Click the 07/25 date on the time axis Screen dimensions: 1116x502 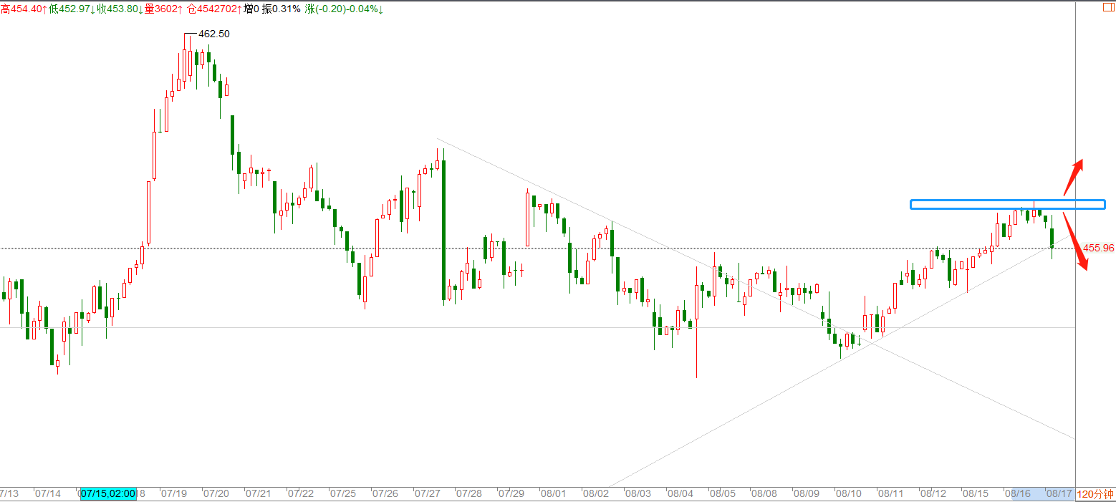click(343, 494)
